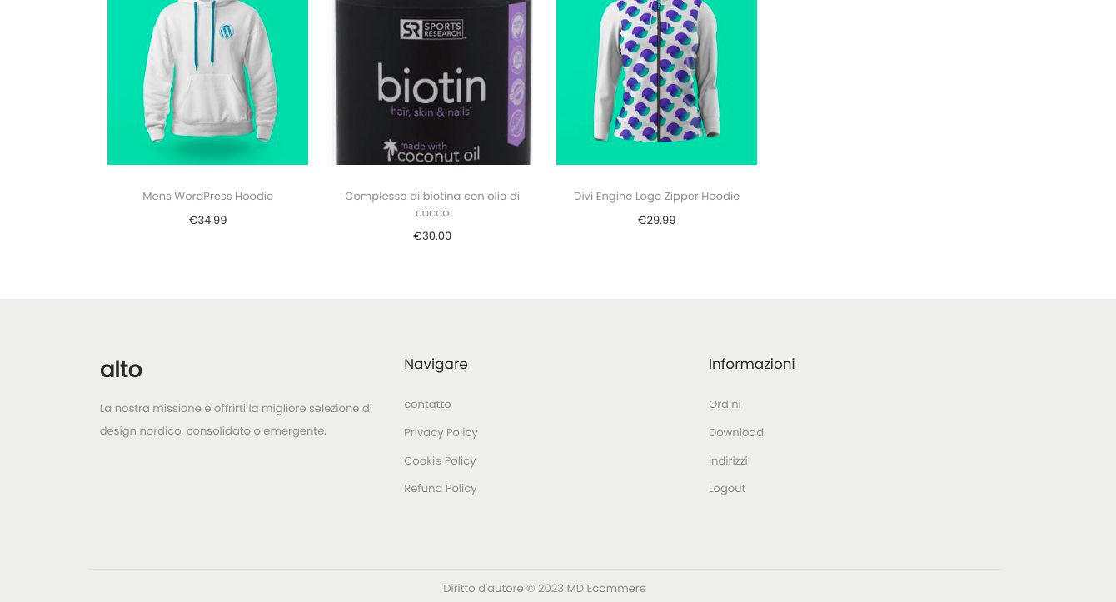Viewport: 1116px width, 602px height.
Task: Open the contatto footer link
Action: coord(427,405)
